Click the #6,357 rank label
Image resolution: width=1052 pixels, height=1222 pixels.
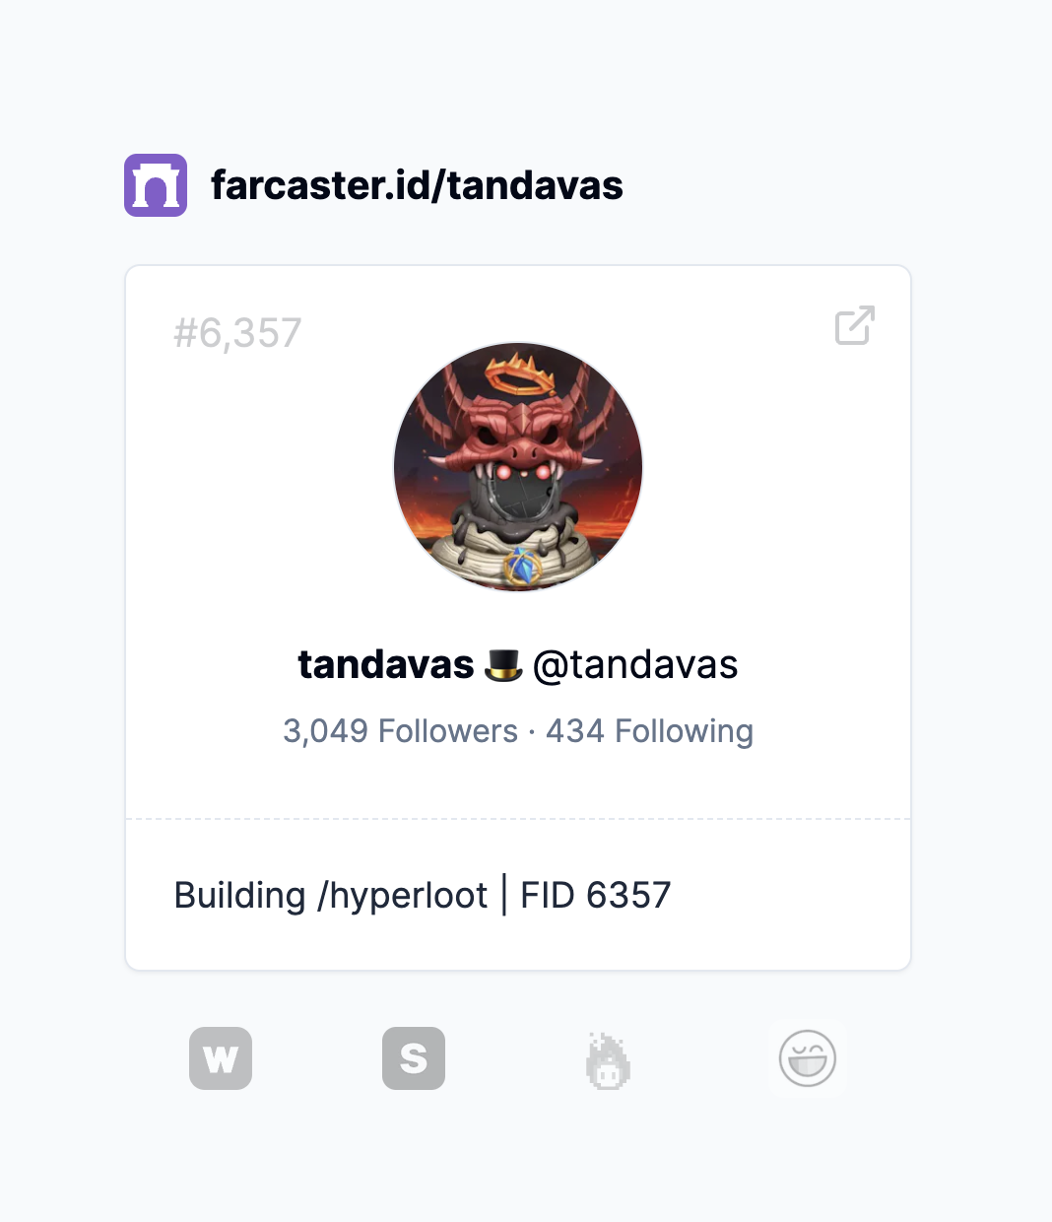point(237,333)
